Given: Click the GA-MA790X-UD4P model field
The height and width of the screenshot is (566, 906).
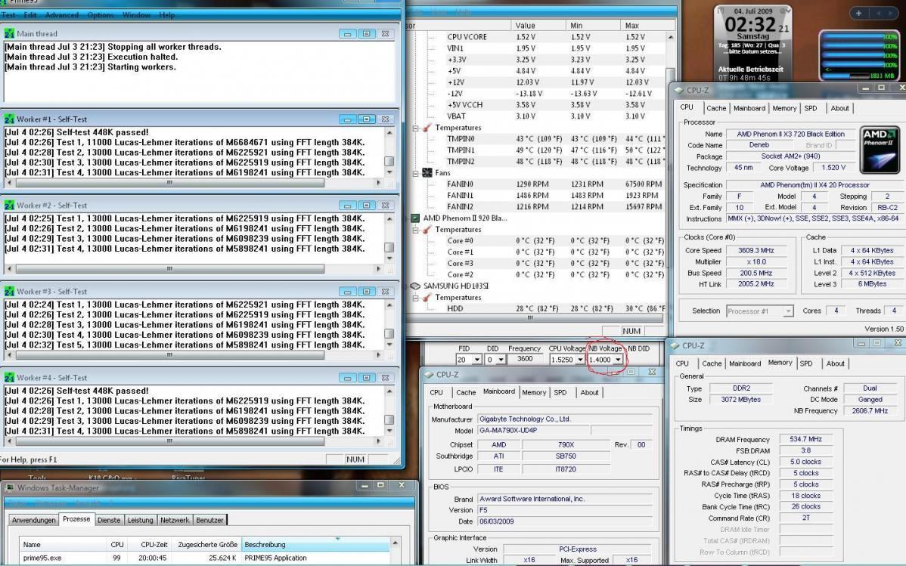Looking at the screenshot, I should [x=534, y=430].
